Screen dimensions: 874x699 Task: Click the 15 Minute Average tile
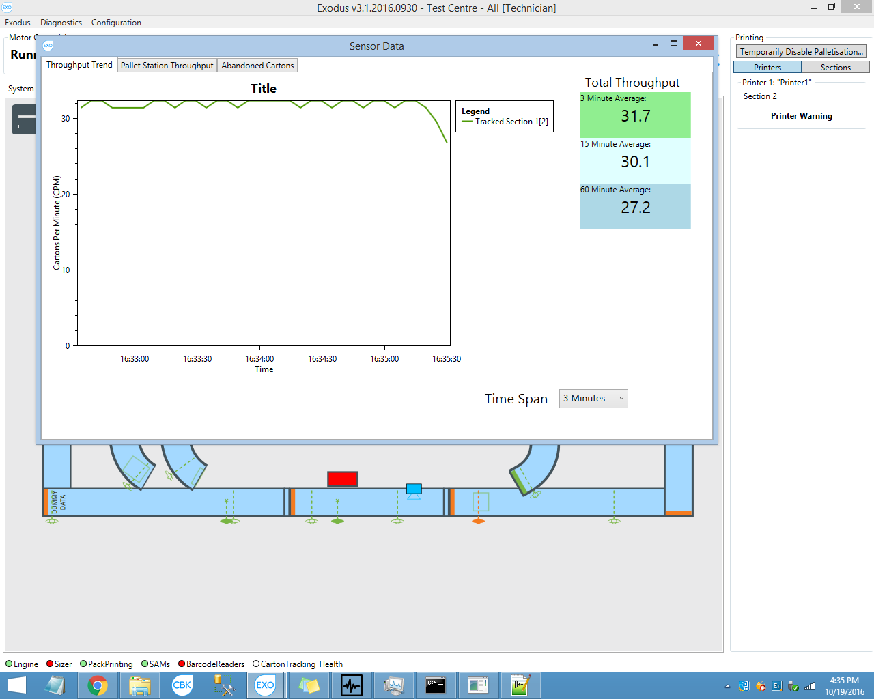[x=636, y=160]
